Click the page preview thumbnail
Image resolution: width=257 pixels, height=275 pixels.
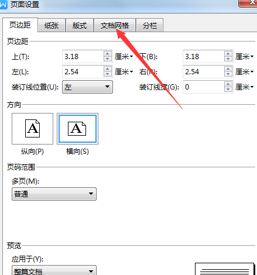click(x=224, y=269)
